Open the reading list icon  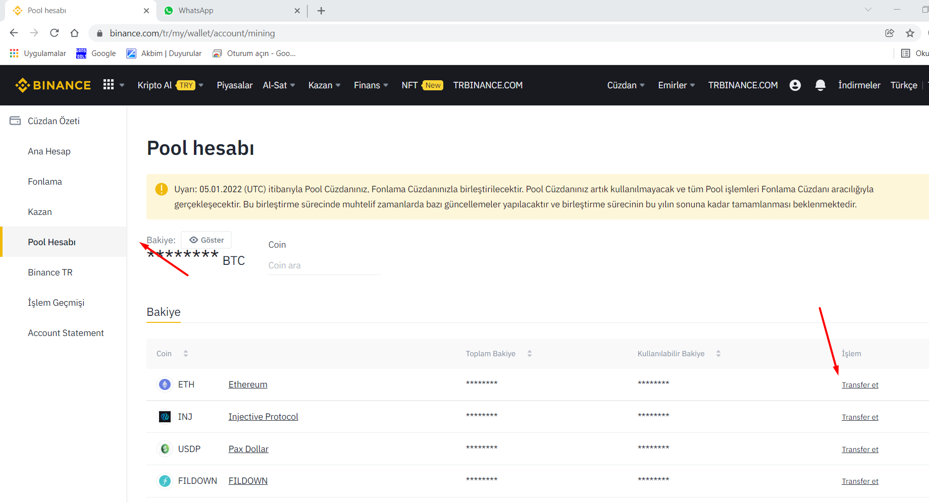click(x=906, y=53)
